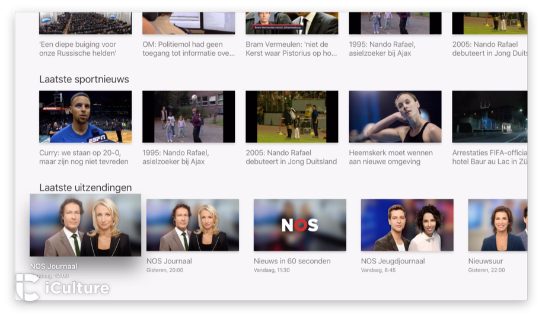
Task: Select OM Politiemol news video thumbnail
Action: click(x=189, y=23)
